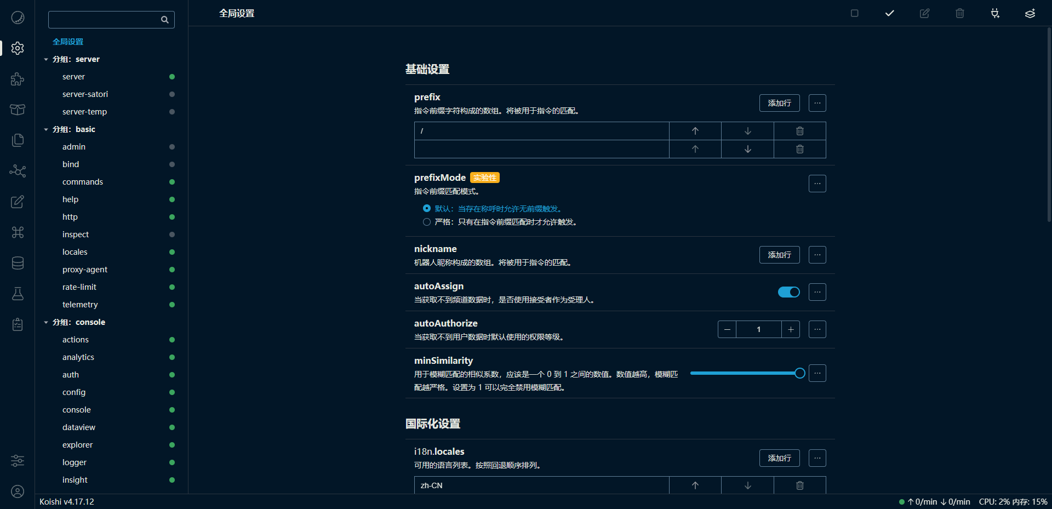This screenshot has height=509, width=1052.
Task: Open the 全局设置 item in plugin tree
Action: (x=68, y=42)
